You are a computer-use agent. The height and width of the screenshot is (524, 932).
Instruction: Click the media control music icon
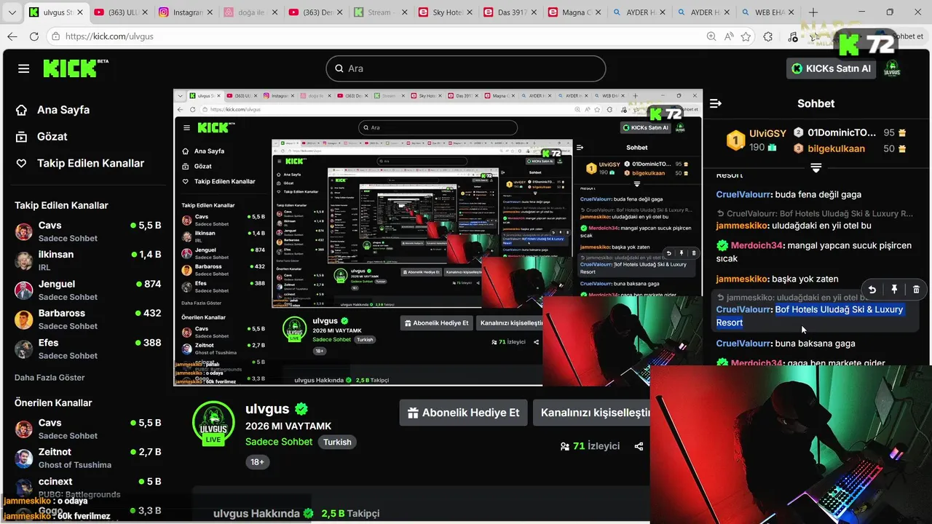[x=794, y=36]
